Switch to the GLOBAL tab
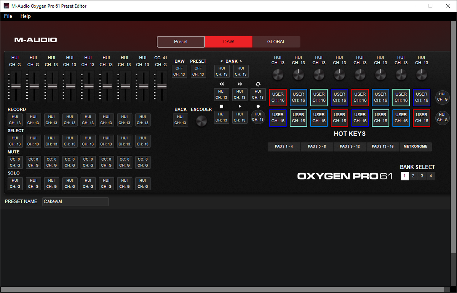 coord(276,42)
